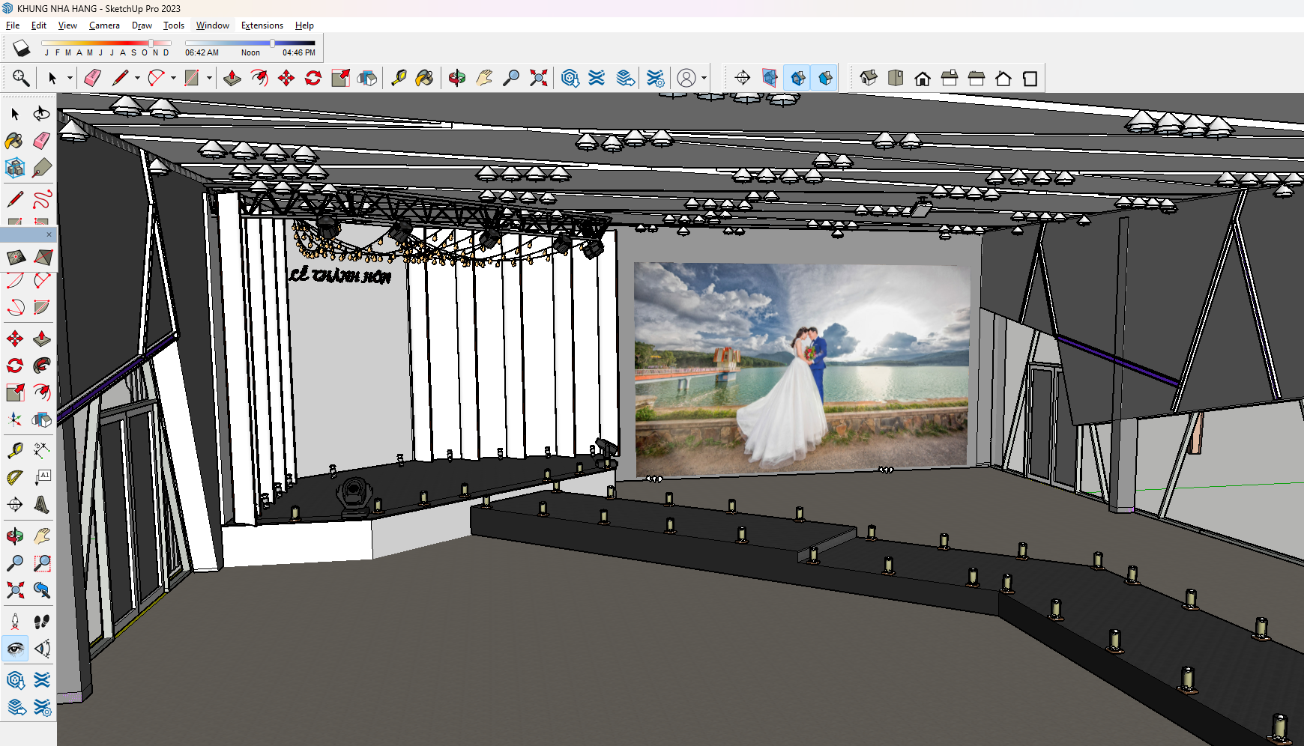Activate the Push/Pull tool in top toolbar
1304x746 pixels.
pyautogui.click(x=232, y=78)
